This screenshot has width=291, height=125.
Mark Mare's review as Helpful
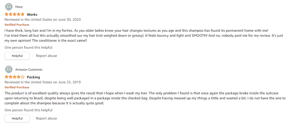[x=17, y=56]
